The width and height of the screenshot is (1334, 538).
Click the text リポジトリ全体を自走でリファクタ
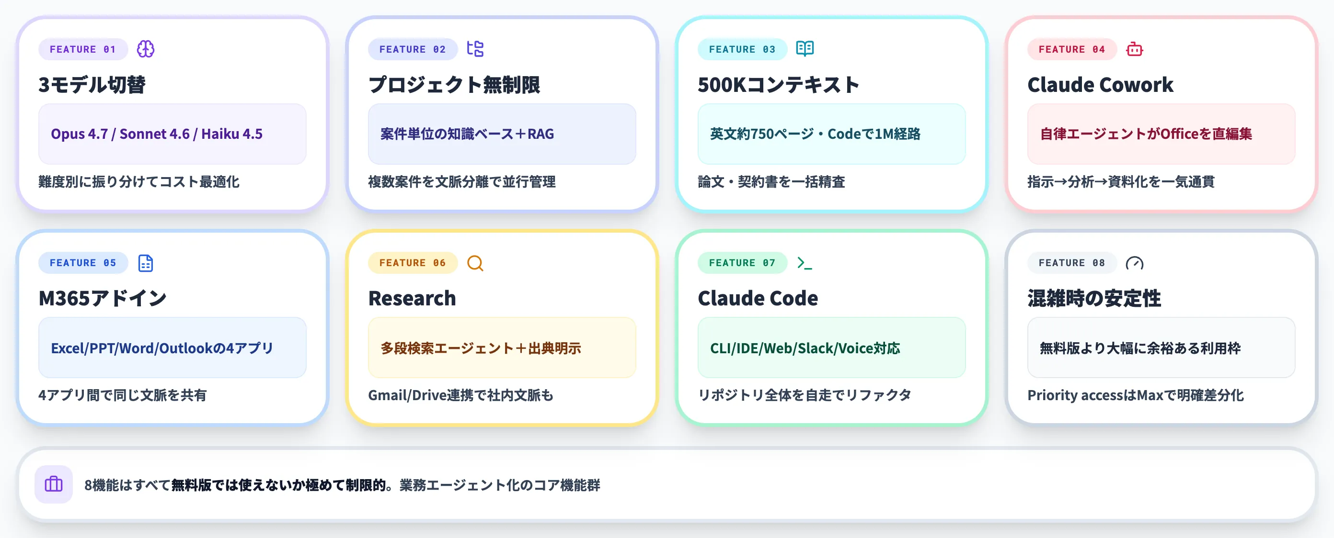pyautogui.click(x=805, y=395)
